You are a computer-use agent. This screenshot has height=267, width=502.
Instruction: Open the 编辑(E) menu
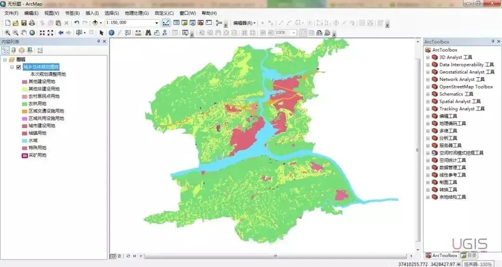pyautogui.click(x=31, y=13)
